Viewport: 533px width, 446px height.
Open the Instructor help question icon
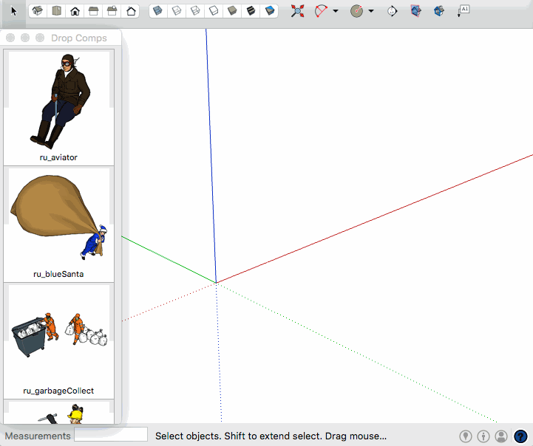(520, 436)
